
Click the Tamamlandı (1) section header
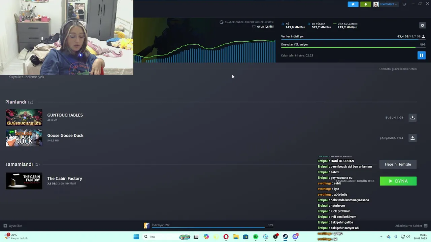[x=23, y=164]
